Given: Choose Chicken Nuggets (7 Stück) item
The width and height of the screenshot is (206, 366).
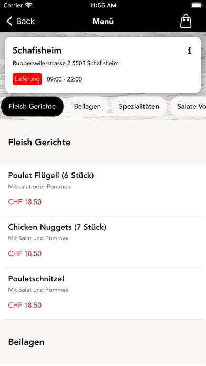Looking at the screenshot, I should point(103,242).
